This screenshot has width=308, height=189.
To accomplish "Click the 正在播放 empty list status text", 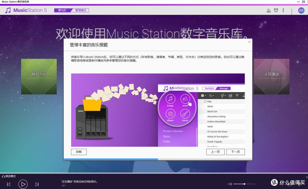I will click(x=79, y=182).
